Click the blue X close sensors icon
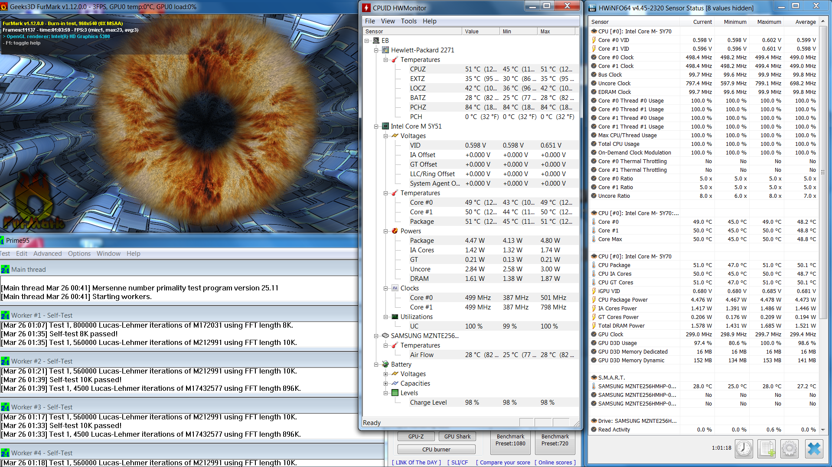Image resolution: width=832 pixels, height=467 pixels. pos(814,448)
